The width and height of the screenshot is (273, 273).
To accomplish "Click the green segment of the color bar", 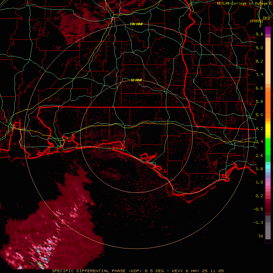I will click(x=268, y=146).
